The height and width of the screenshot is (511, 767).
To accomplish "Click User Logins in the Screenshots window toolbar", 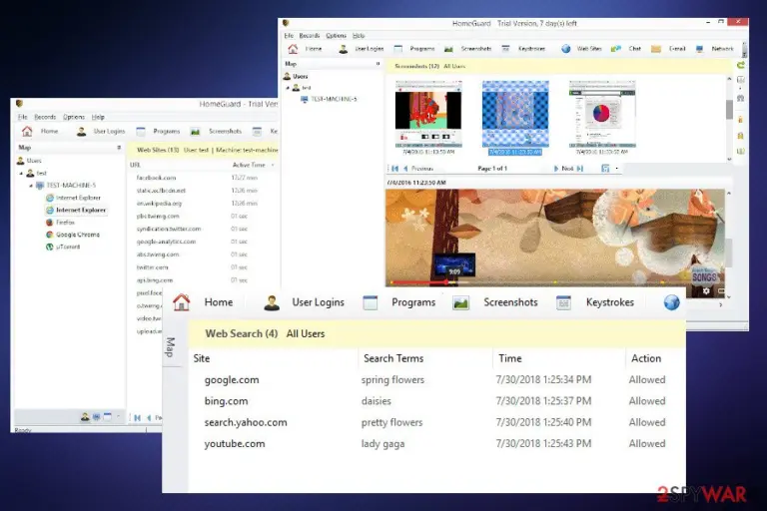I will (362, 49).
